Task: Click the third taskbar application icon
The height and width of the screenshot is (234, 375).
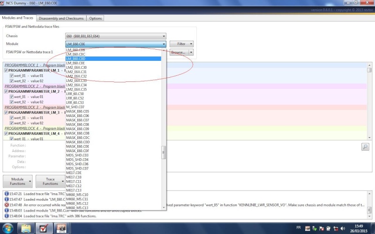Action: click(61, 228)
